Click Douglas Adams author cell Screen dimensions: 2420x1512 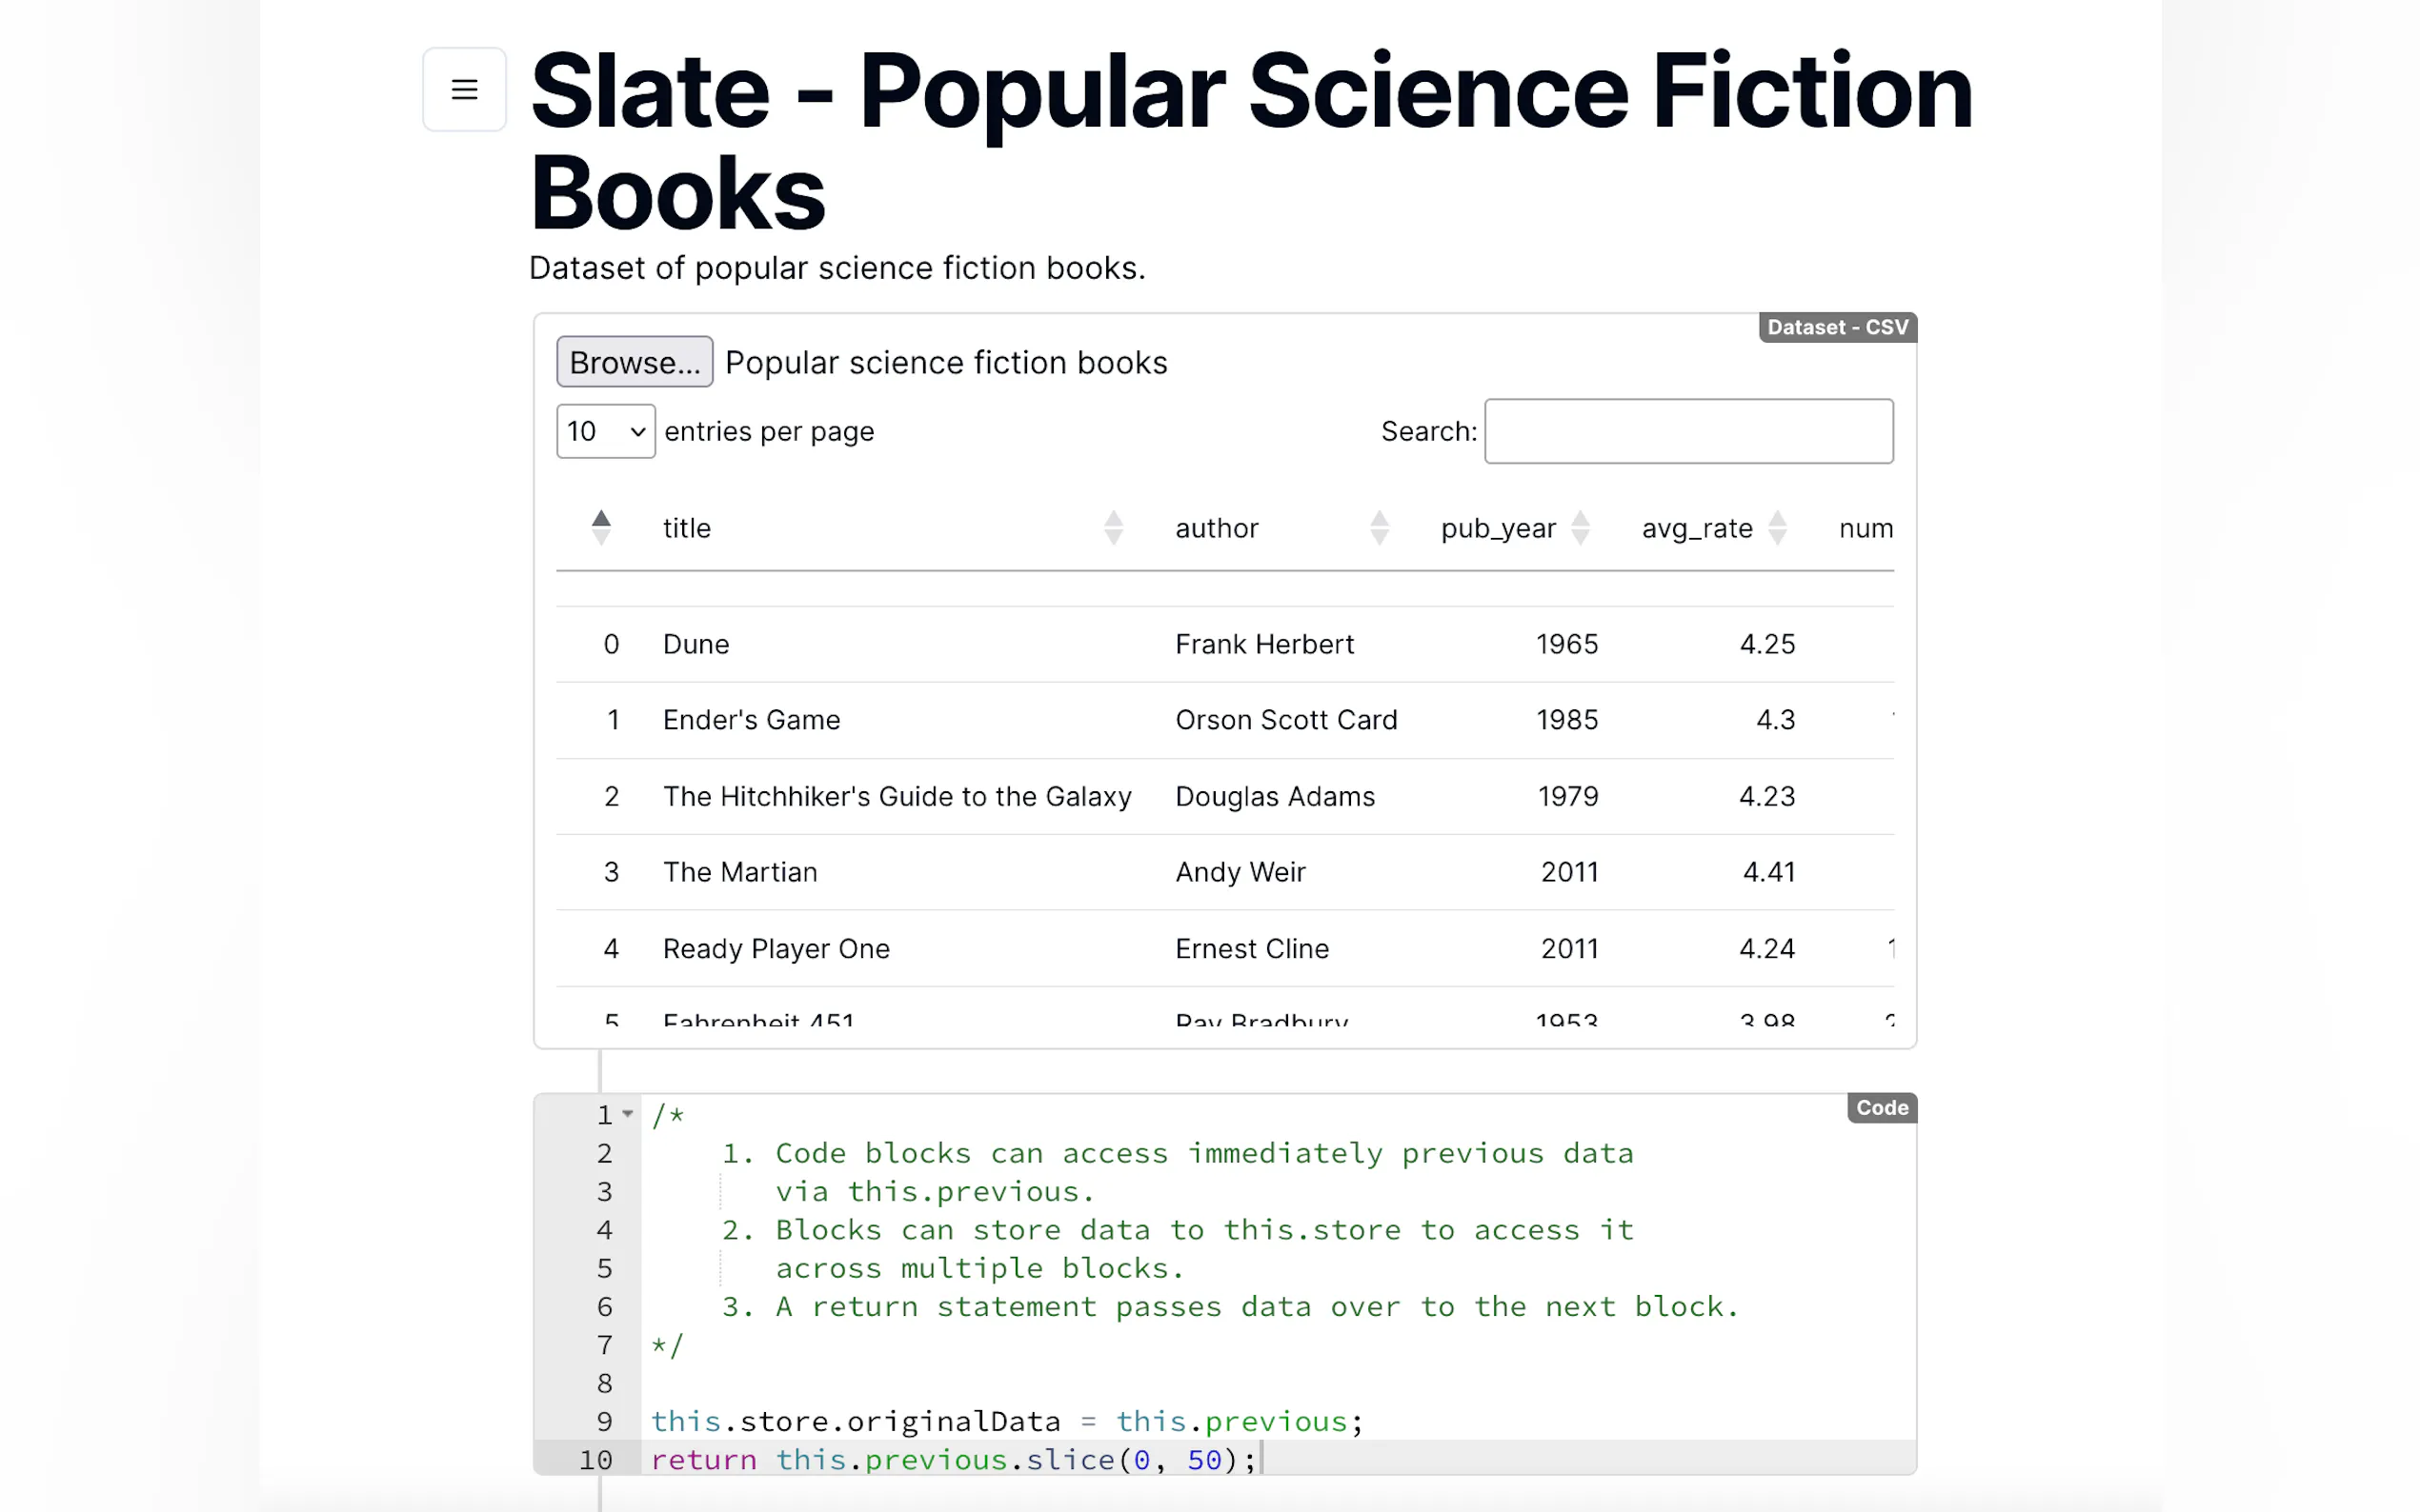tap(1275, 796)
